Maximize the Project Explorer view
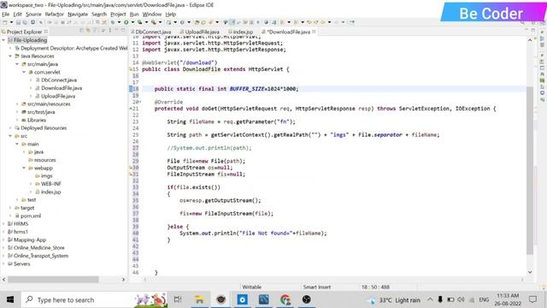 tap(123, 31)
